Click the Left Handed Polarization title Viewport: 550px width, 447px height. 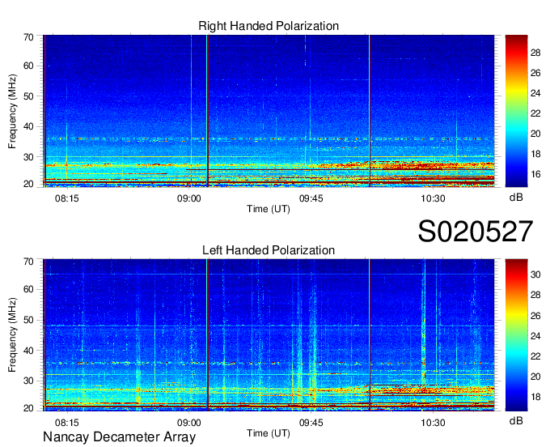coord(269,250)
